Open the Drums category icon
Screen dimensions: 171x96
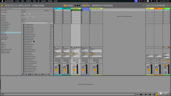[2, 21]
